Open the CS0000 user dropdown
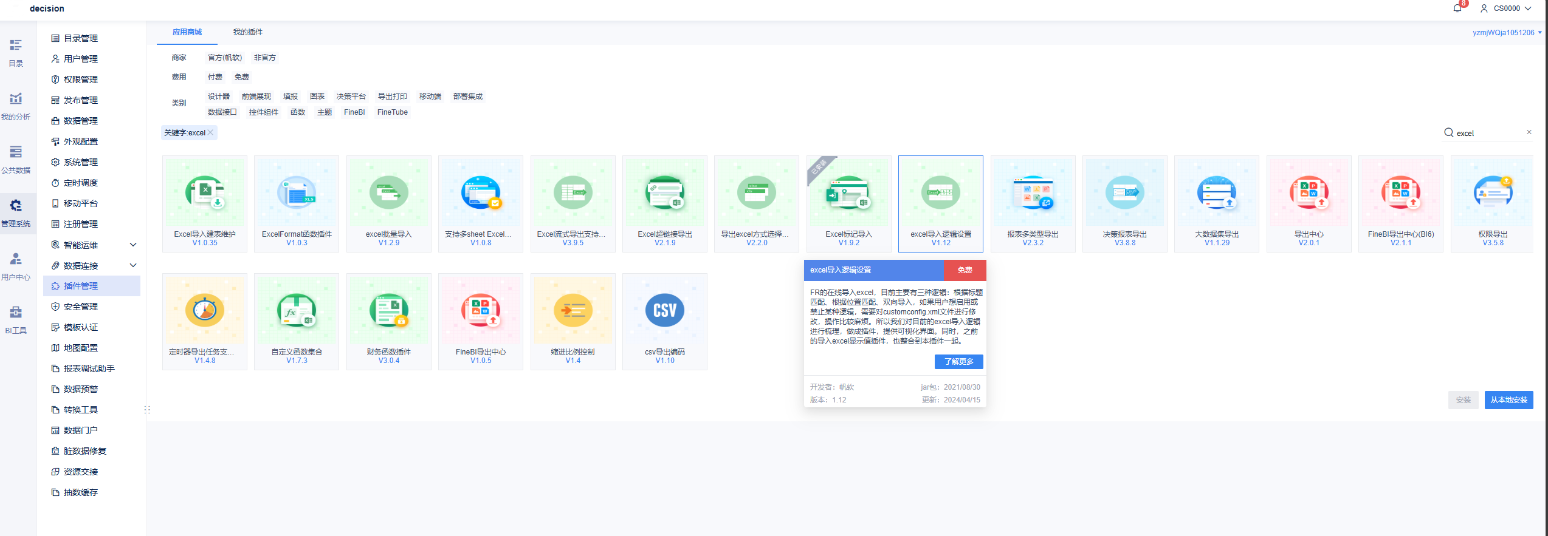This screenshot has height=536, width=1548. point(1507,8)
